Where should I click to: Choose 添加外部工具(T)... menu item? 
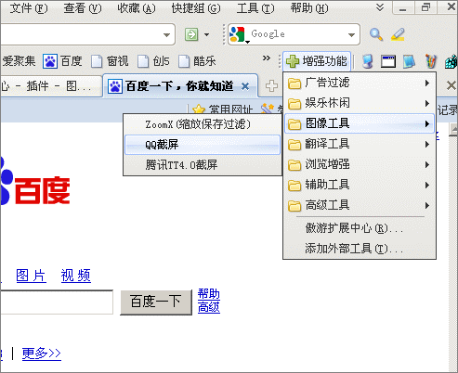coord(360,249)
